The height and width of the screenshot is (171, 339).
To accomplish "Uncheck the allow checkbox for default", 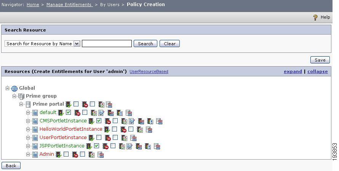I will [x=68, y=112].
